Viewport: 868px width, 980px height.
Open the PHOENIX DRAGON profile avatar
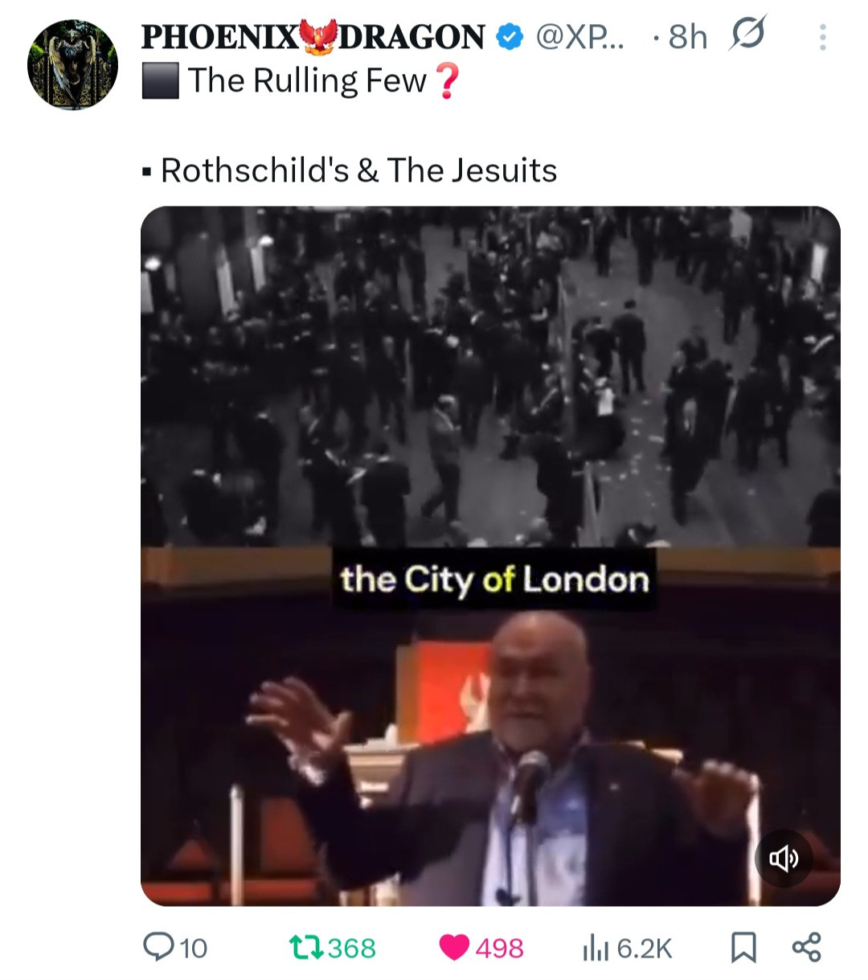pos(72,64)
